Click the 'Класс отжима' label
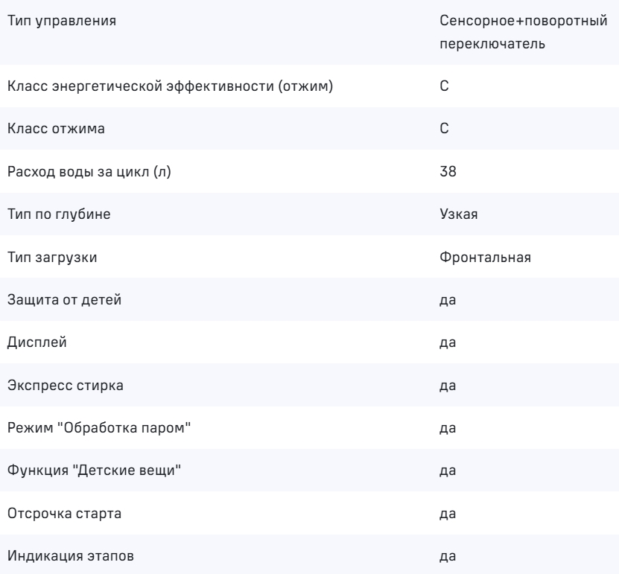The height and width of the screenshot is (574, 619). pyautogui.click(x=56, y=129)
